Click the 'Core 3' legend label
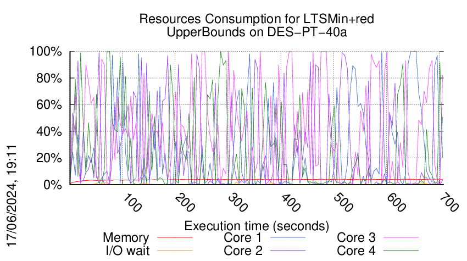 click(x=356, y=238)
